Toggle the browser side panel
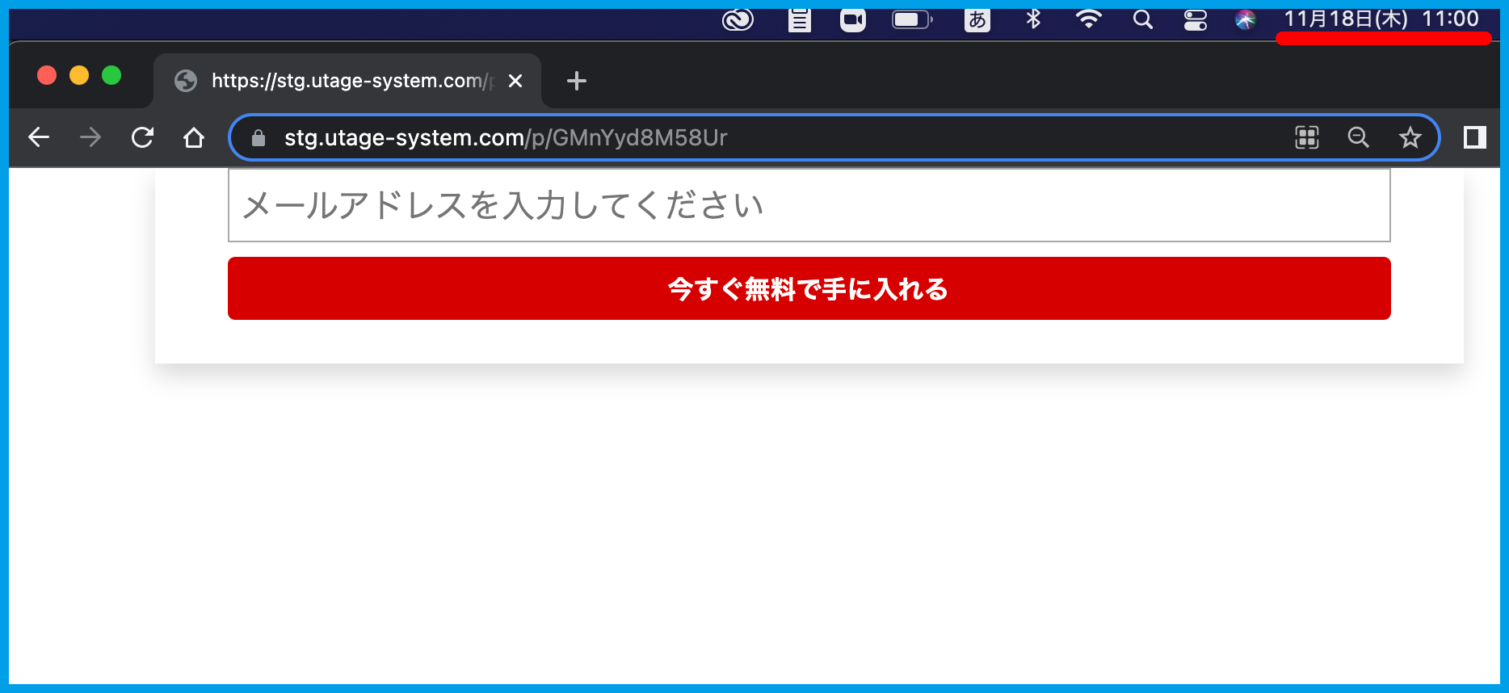The width and height of the screenshot is (1509, 693). tap(1474, 137)
